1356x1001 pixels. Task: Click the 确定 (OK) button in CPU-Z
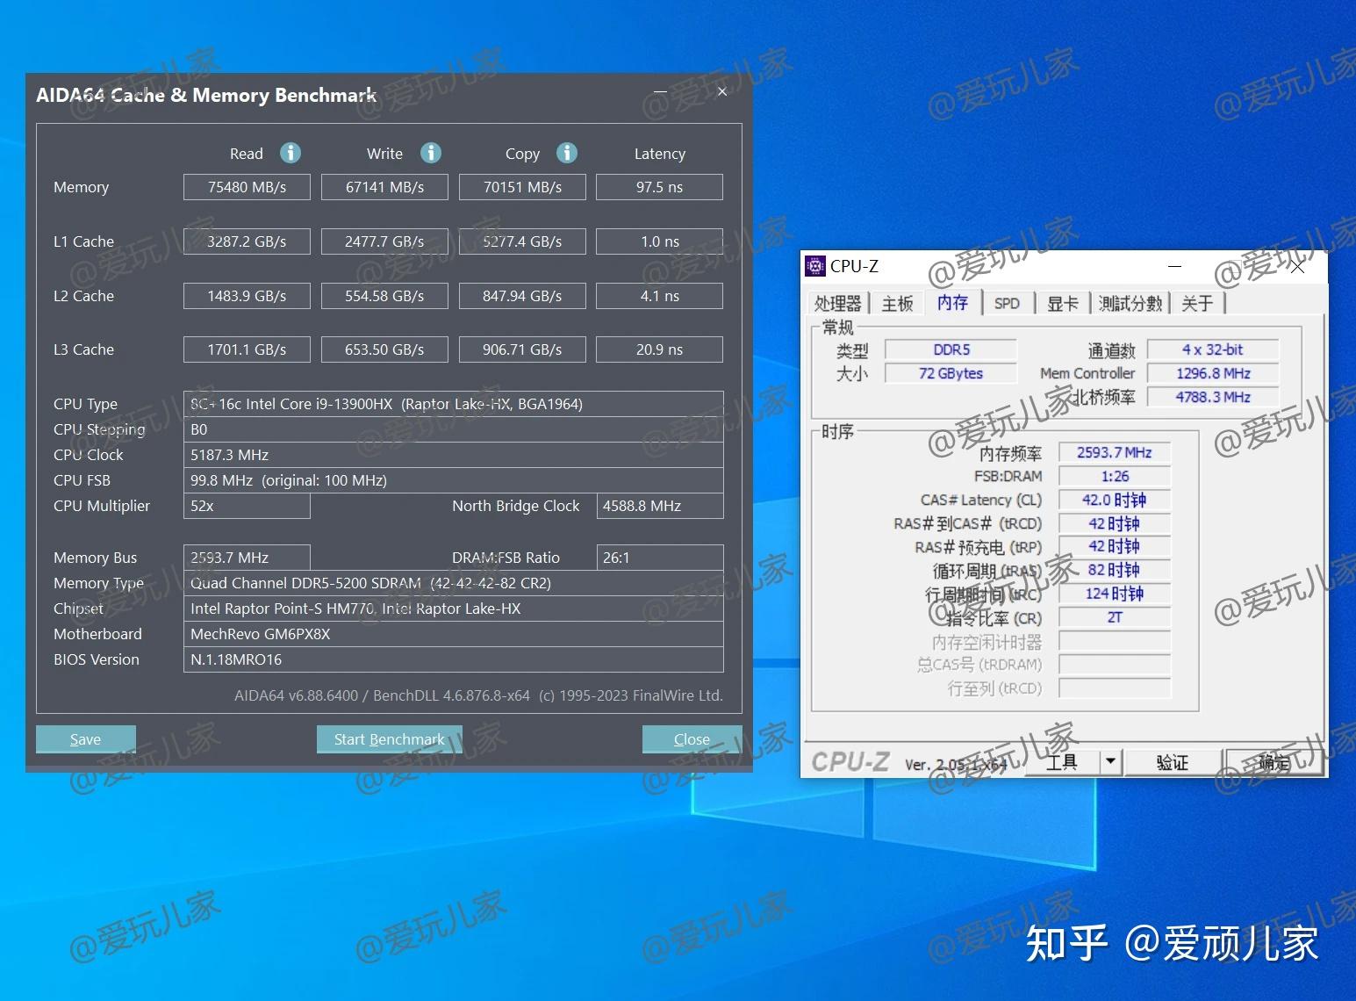coord(1273,761)
